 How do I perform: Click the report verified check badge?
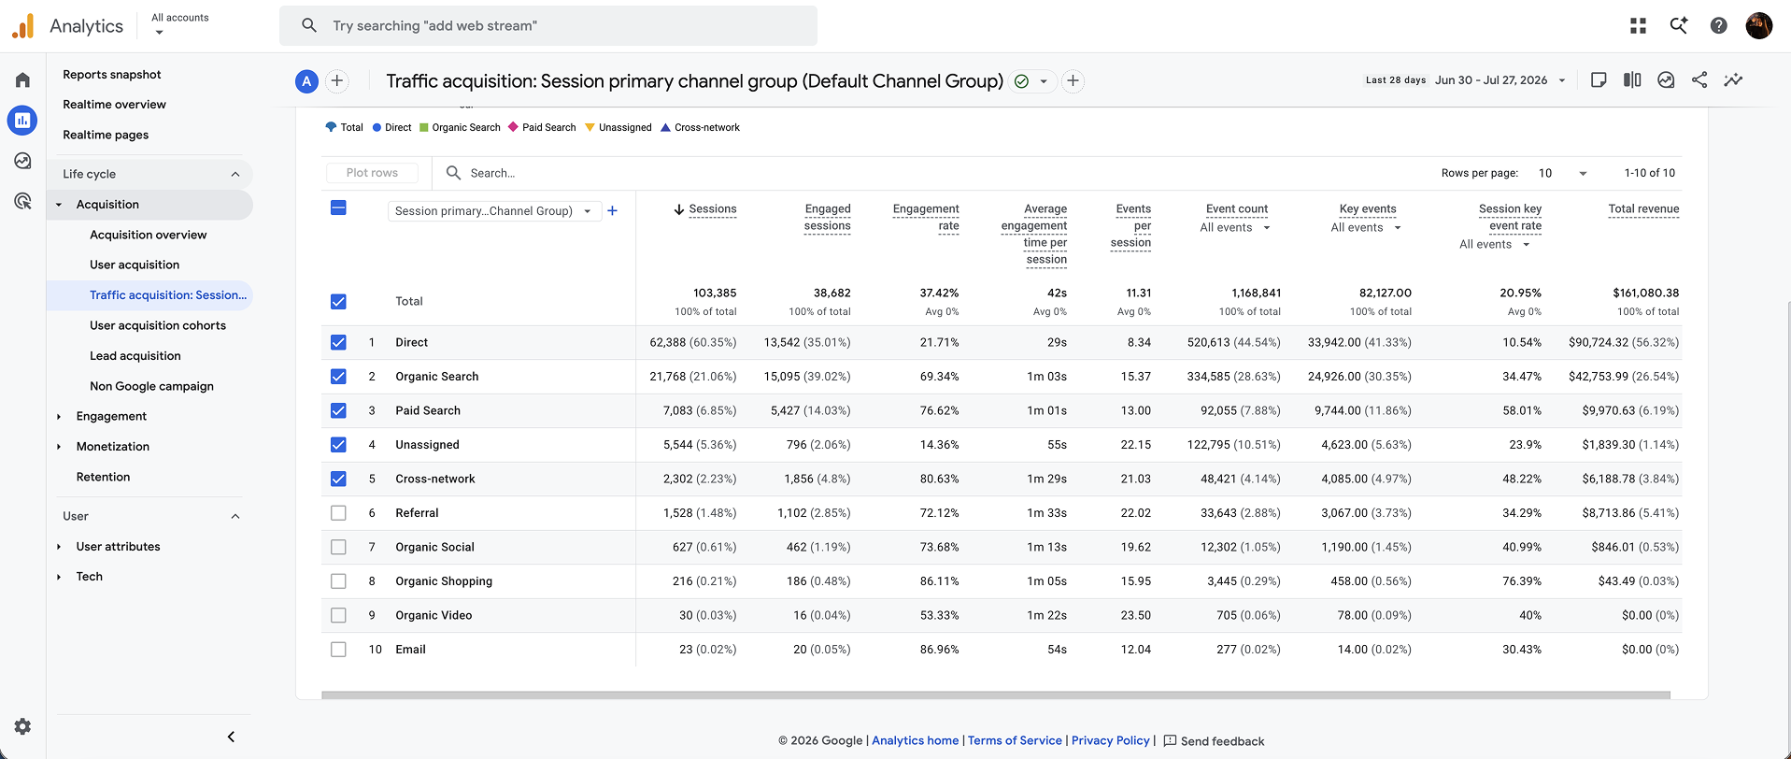pyautogui.click(x=1022, y=81)
